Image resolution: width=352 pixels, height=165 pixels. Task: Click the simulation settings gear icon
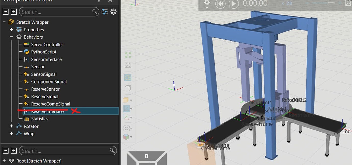(207, 3)
